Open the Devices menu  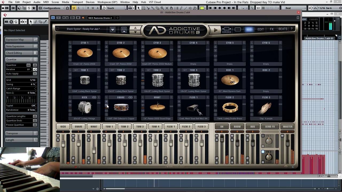click(90, 2)
